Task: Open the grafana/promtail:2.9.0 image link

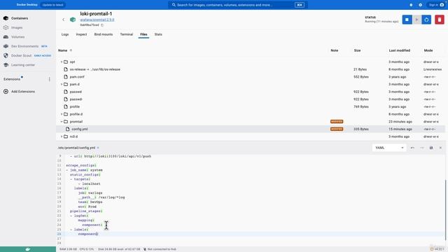Action: click(97, 20)
